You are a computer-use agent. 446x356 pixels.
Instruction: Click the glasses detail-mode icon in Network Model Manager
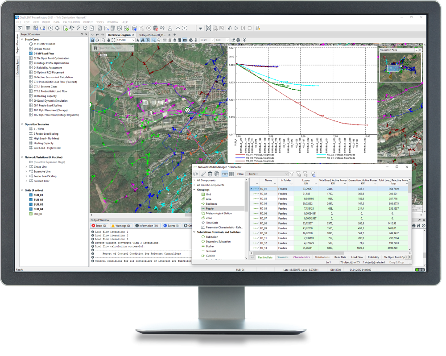225,174
